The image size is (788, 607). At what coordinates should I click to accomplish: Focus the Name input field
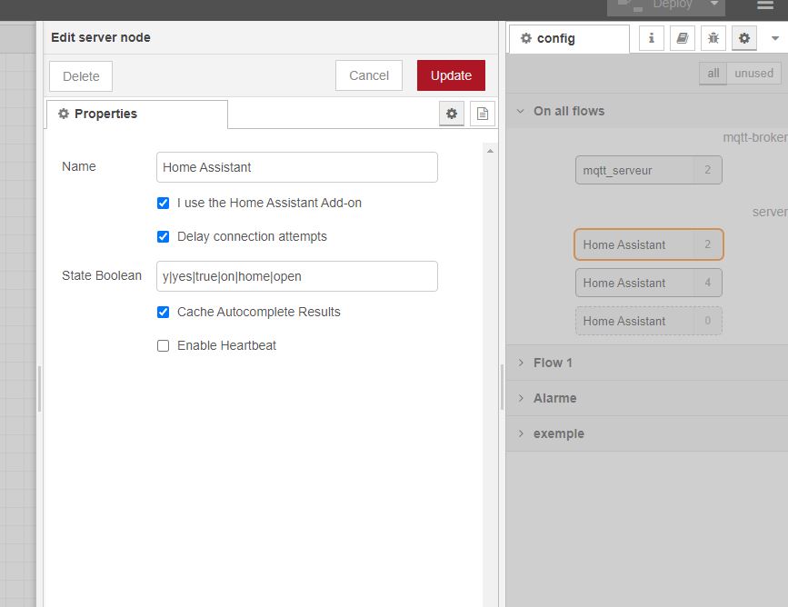[297, 167]
